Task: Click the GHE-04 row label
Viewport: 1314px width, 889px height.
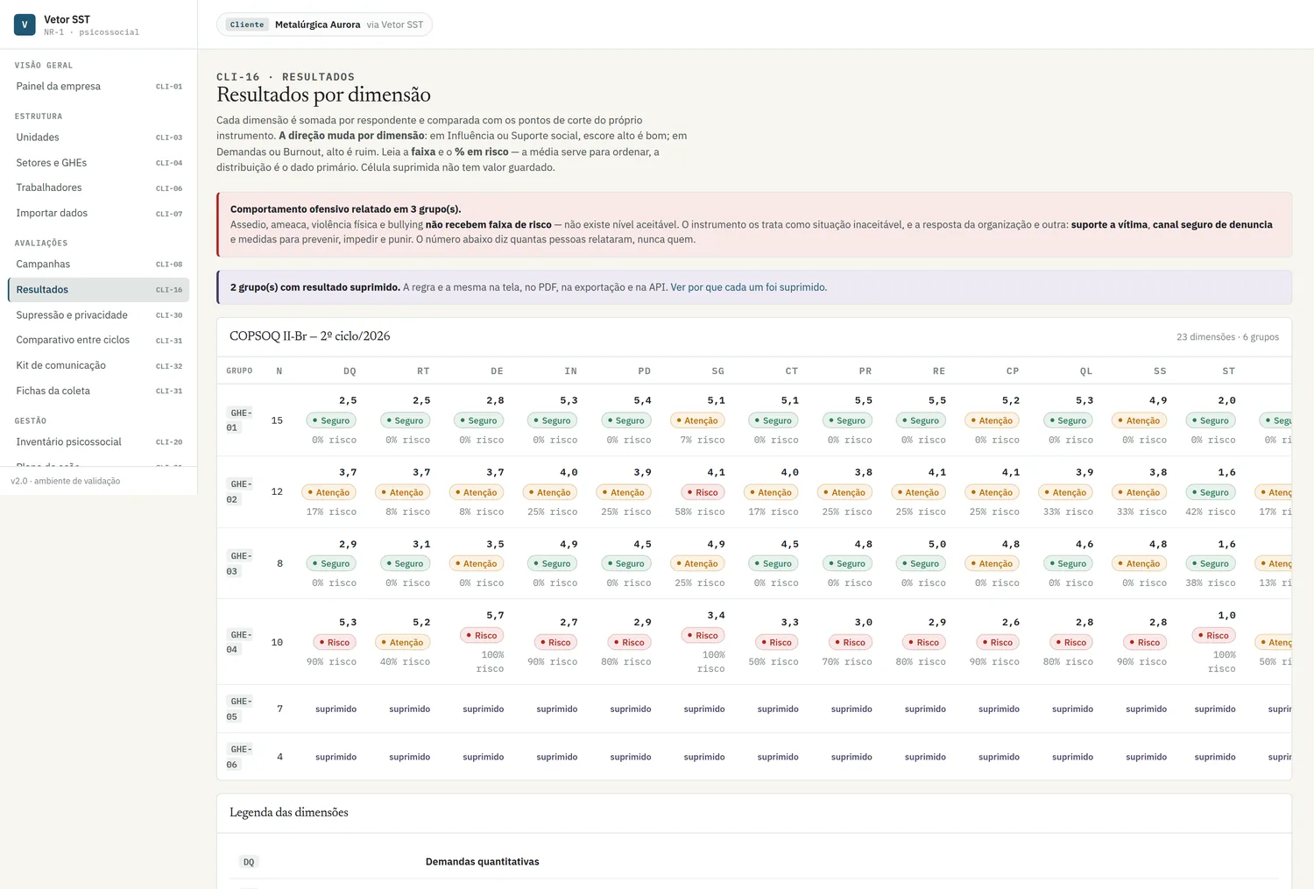Action: [241, 642]
